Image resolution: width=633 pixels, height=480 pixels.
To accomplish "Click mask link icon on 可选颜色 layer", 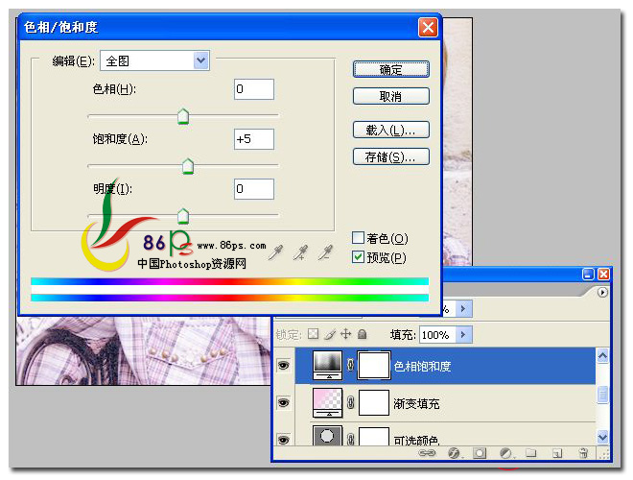I will [x=350, y=439].
